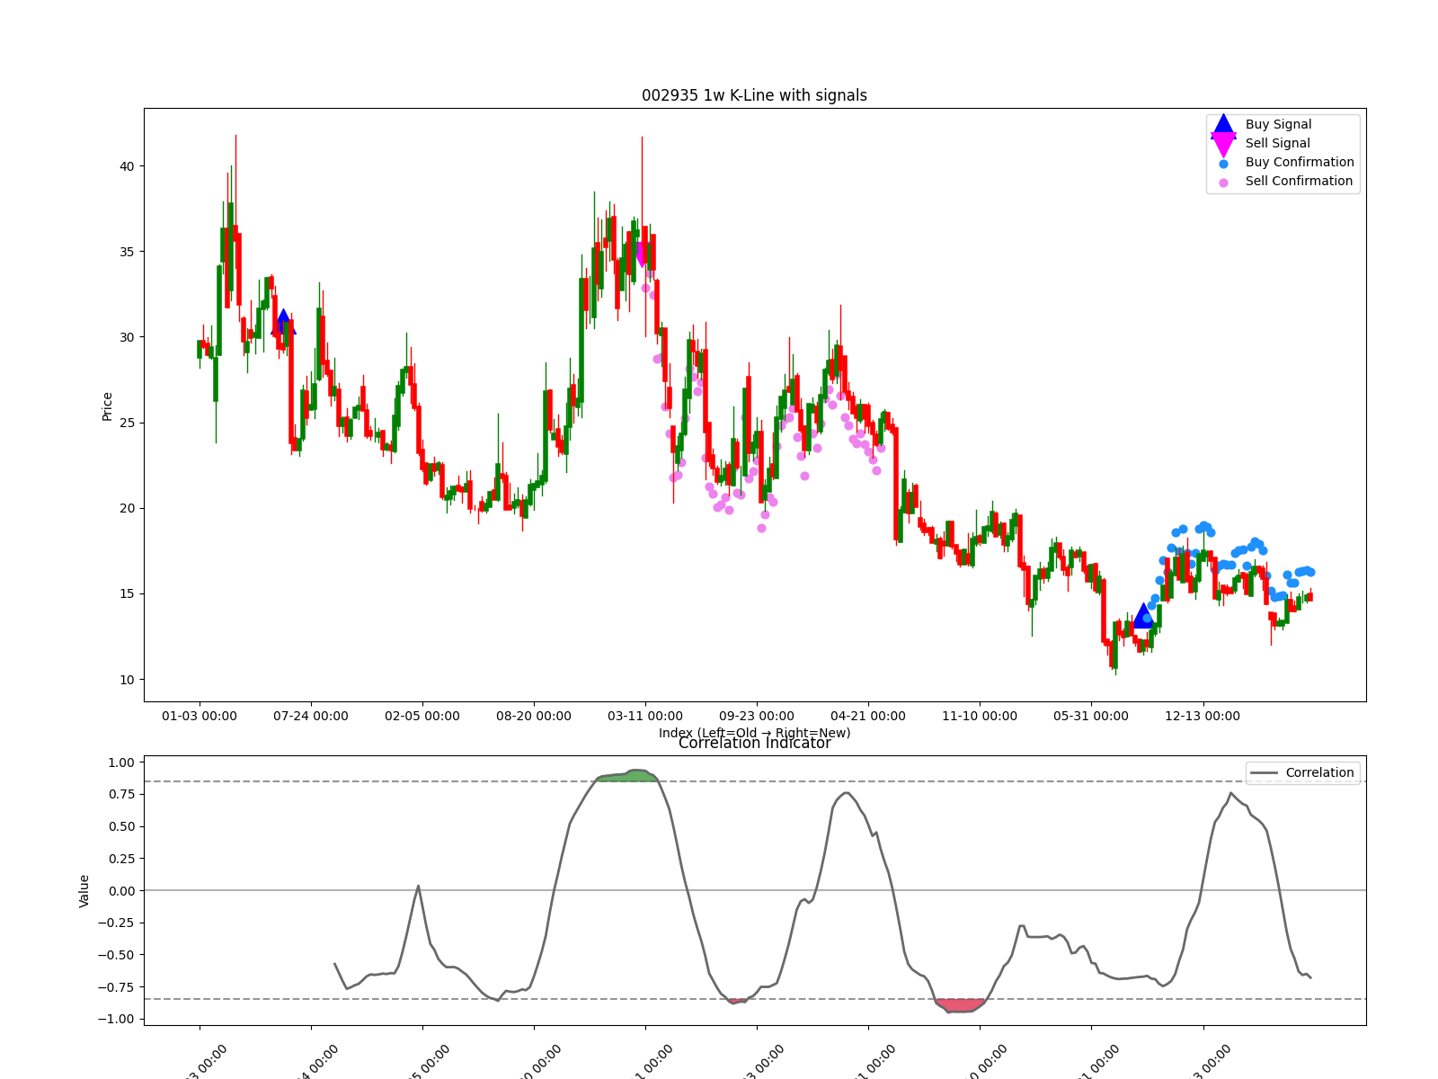Click the '08-20 00:00' price chart x-axis tick
This screenshot has height=1079, width=1438.
pos(534,716)
